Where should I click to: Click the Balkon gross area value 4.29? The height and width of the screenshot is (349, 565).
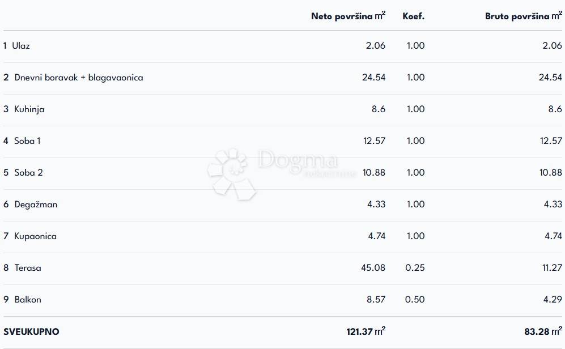tap(553, 300)
